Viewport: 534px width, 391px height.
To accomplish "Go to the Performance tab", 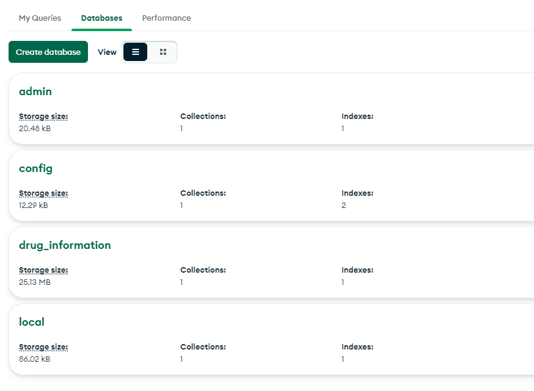I will pos(166,18).
